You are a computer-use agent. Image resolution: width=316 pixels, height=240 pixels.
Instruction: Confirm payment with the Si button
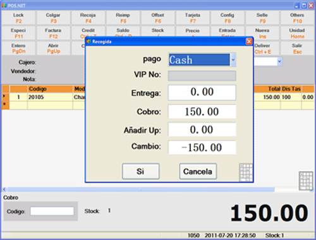[x=140, y=171]
